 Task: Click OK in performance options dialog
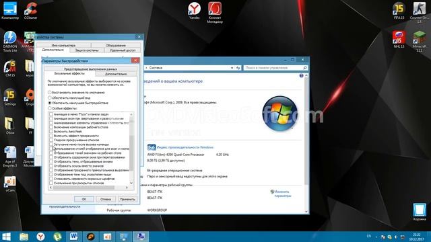(x=84, y=199)
